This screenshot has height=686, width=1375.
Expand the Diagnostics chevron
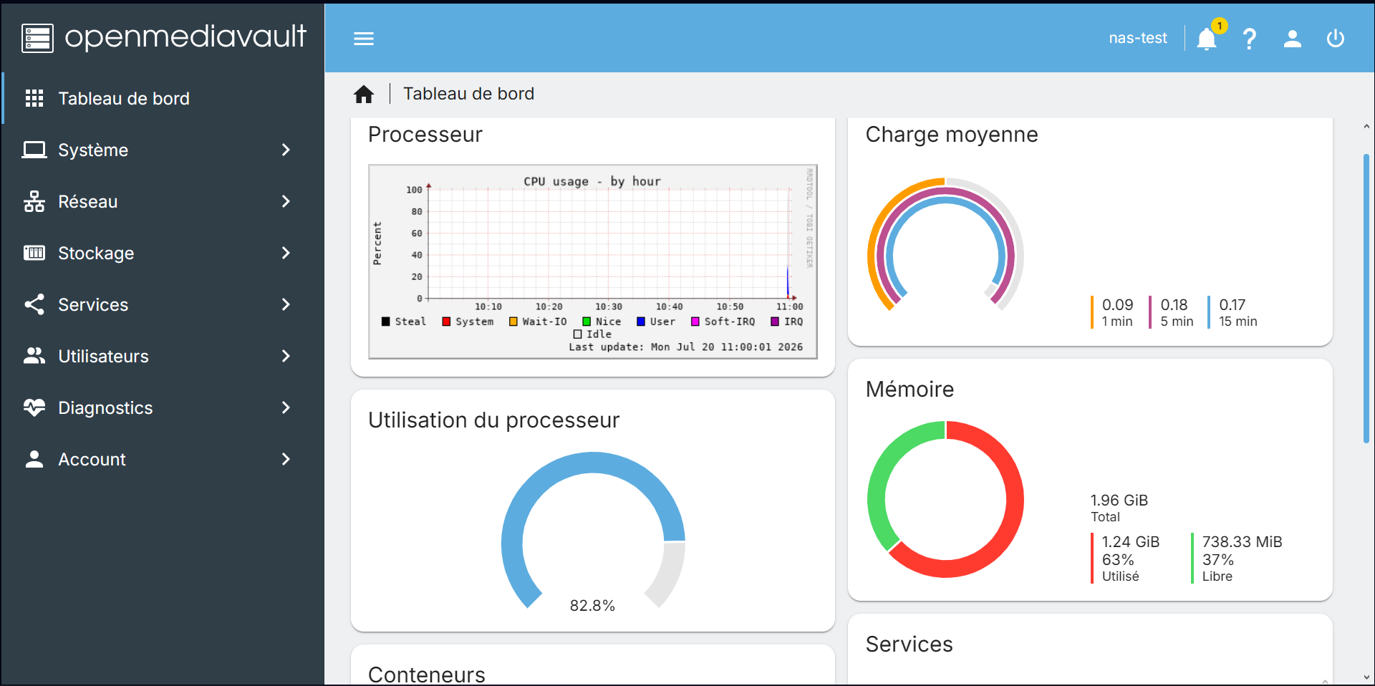(286, 407)
